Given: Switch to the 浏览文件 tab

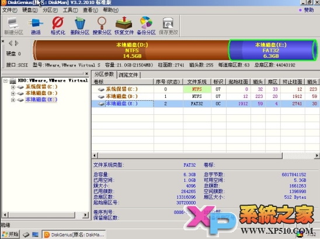Looking at the screenshot, I should click(x=128, y=75).
